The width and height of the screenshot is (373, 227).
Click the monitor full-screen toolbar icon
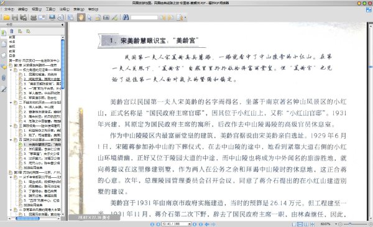52,17
